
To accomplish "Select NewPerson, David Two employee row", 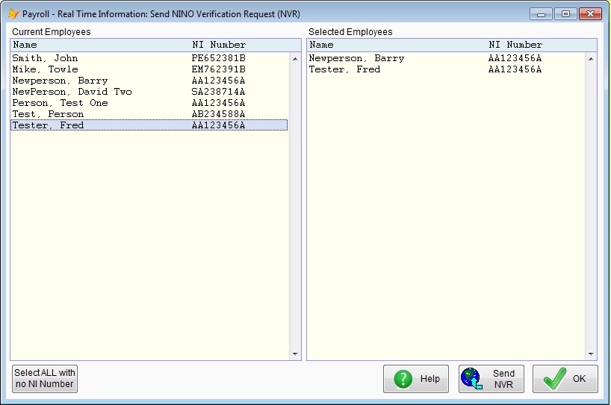I will [149, 92].
